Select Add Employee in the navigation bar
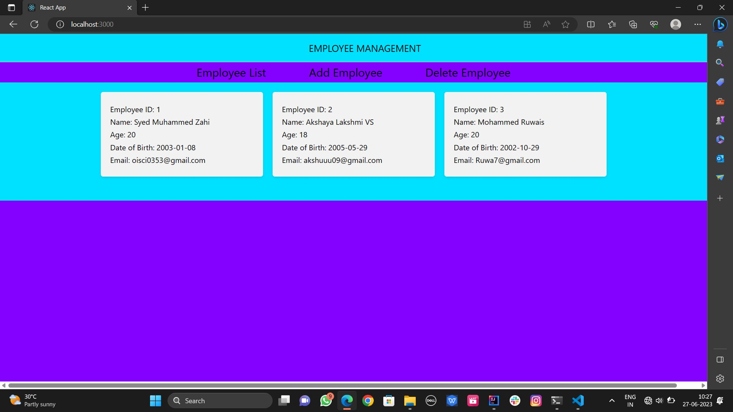 pos(346,72)
